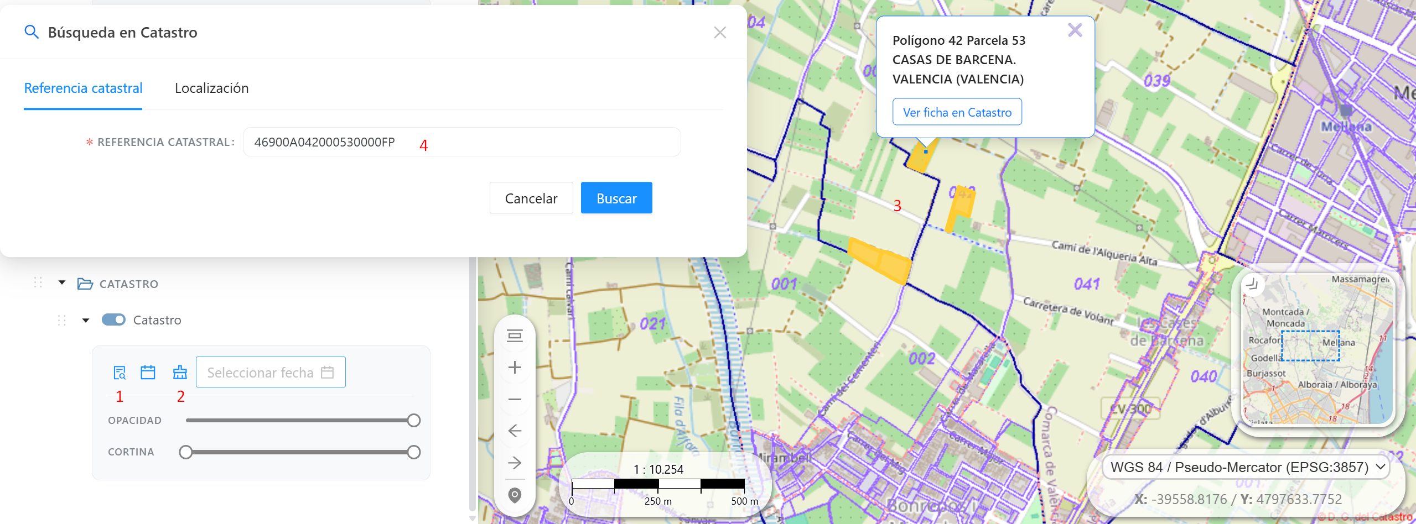Viewport: 1416px width, 524px height.
Task: Toggle the Catastro layer visibility switch
Action: click(x=113, y=320)
